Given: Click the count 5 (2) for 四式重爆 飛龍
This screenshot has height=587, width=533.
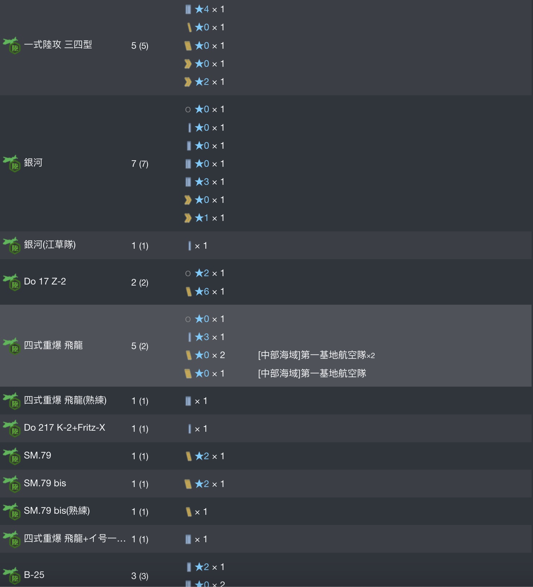Looking at the screenshot, I should point(140,346).
